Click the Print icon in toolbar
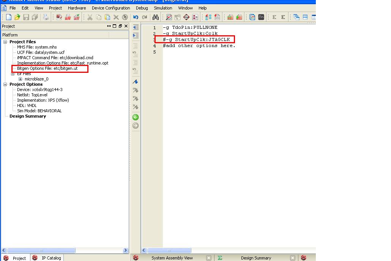The width and height of the screenshot is (391, 261). coord(46,17)
